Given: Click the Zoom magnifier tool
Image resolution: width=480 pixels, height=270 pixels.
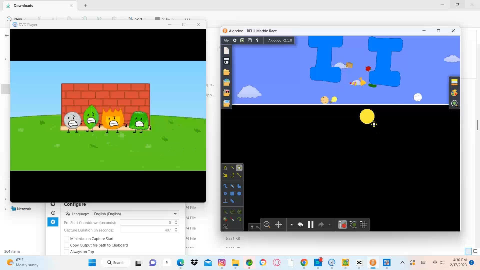Looking at the screenshot, I should pyautogui.click(x=267, y=224).
